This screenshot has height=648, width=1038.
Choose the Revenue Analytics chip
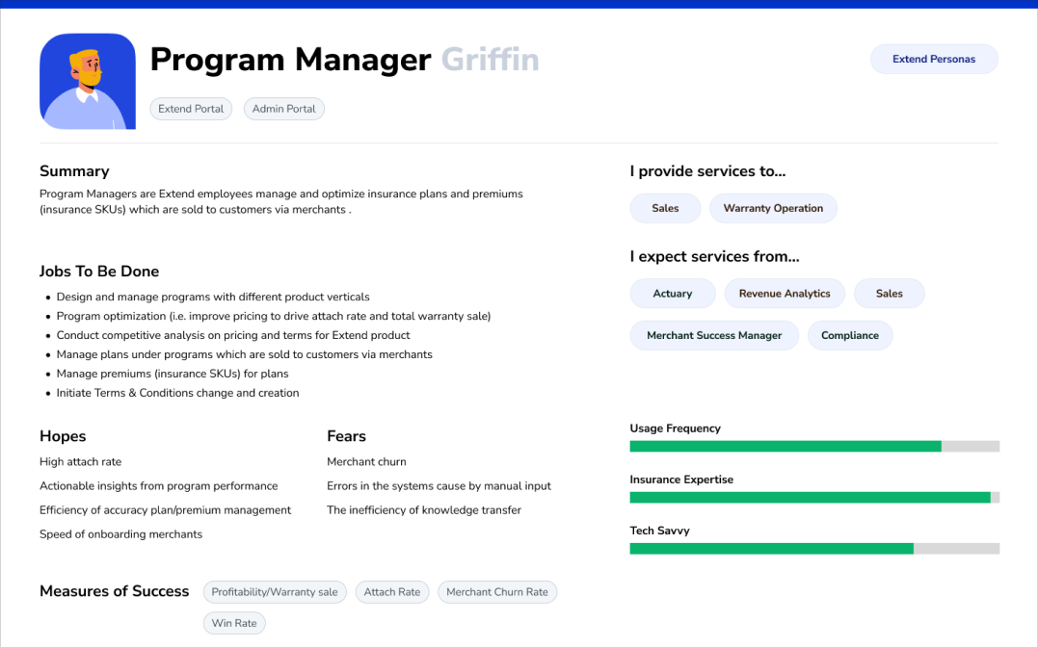point(784,294)
